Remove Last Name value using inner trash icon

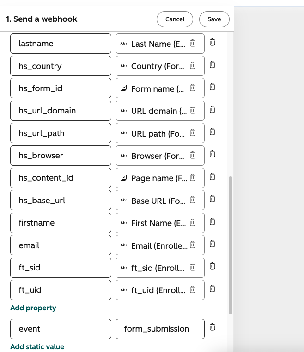(x=193, y=43)
